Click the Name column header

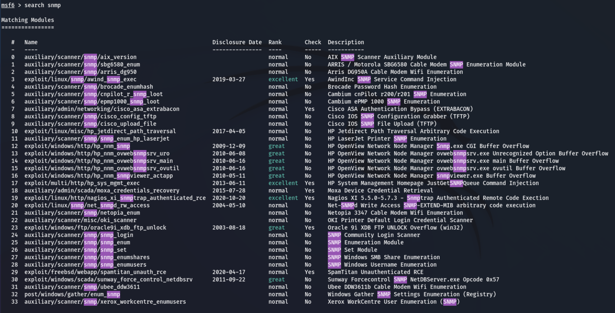pyautogui.click(x=31, y=42)
